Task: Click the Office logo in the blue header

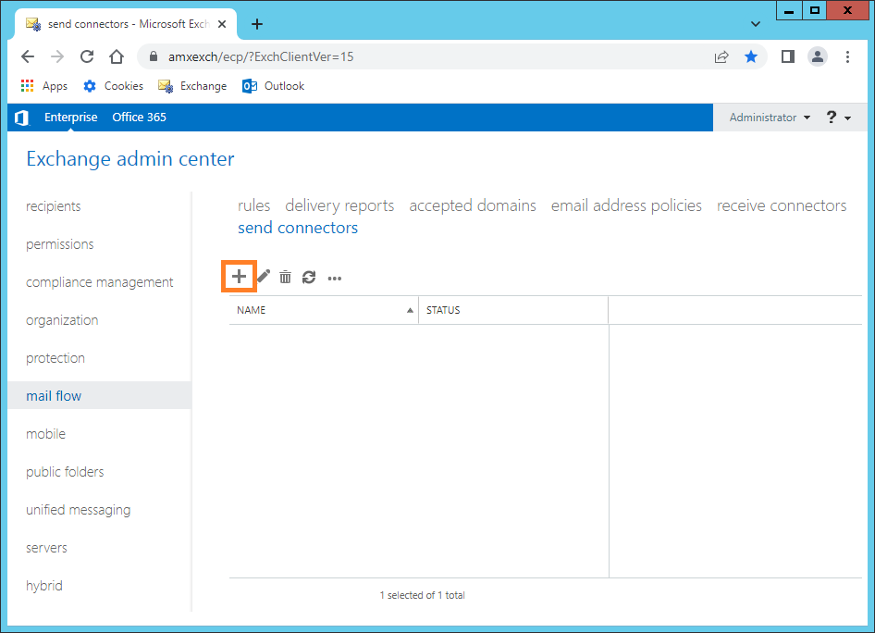Action: 22,118
